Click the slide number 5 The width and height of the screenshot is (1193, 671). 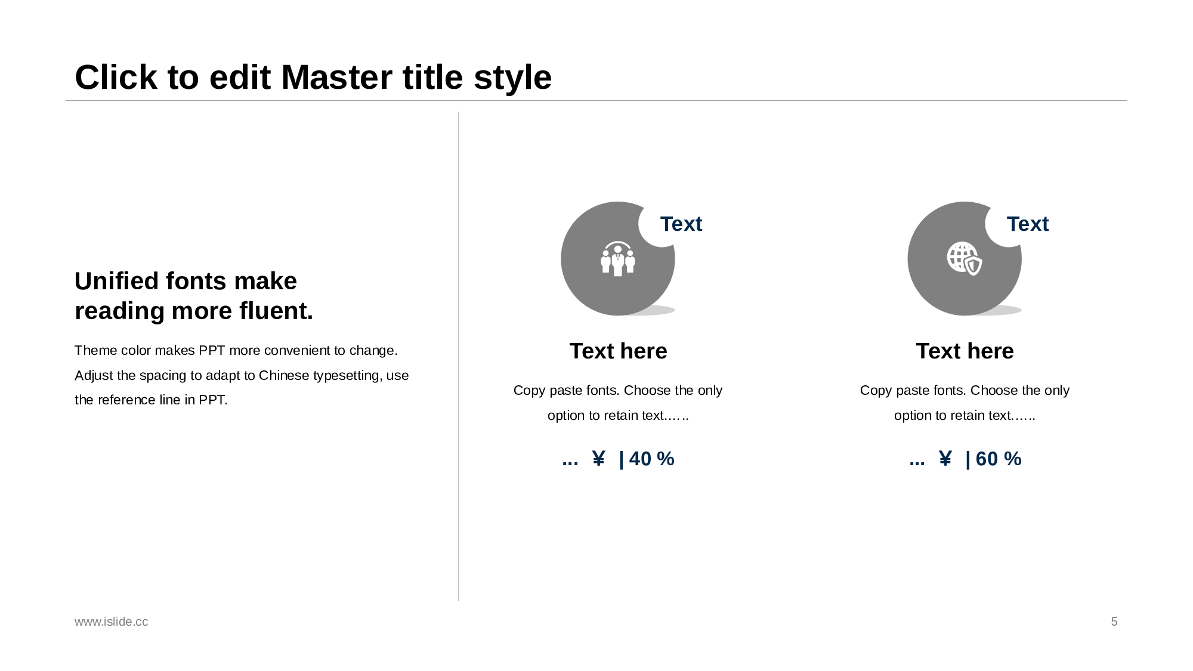click(1114, 621)
